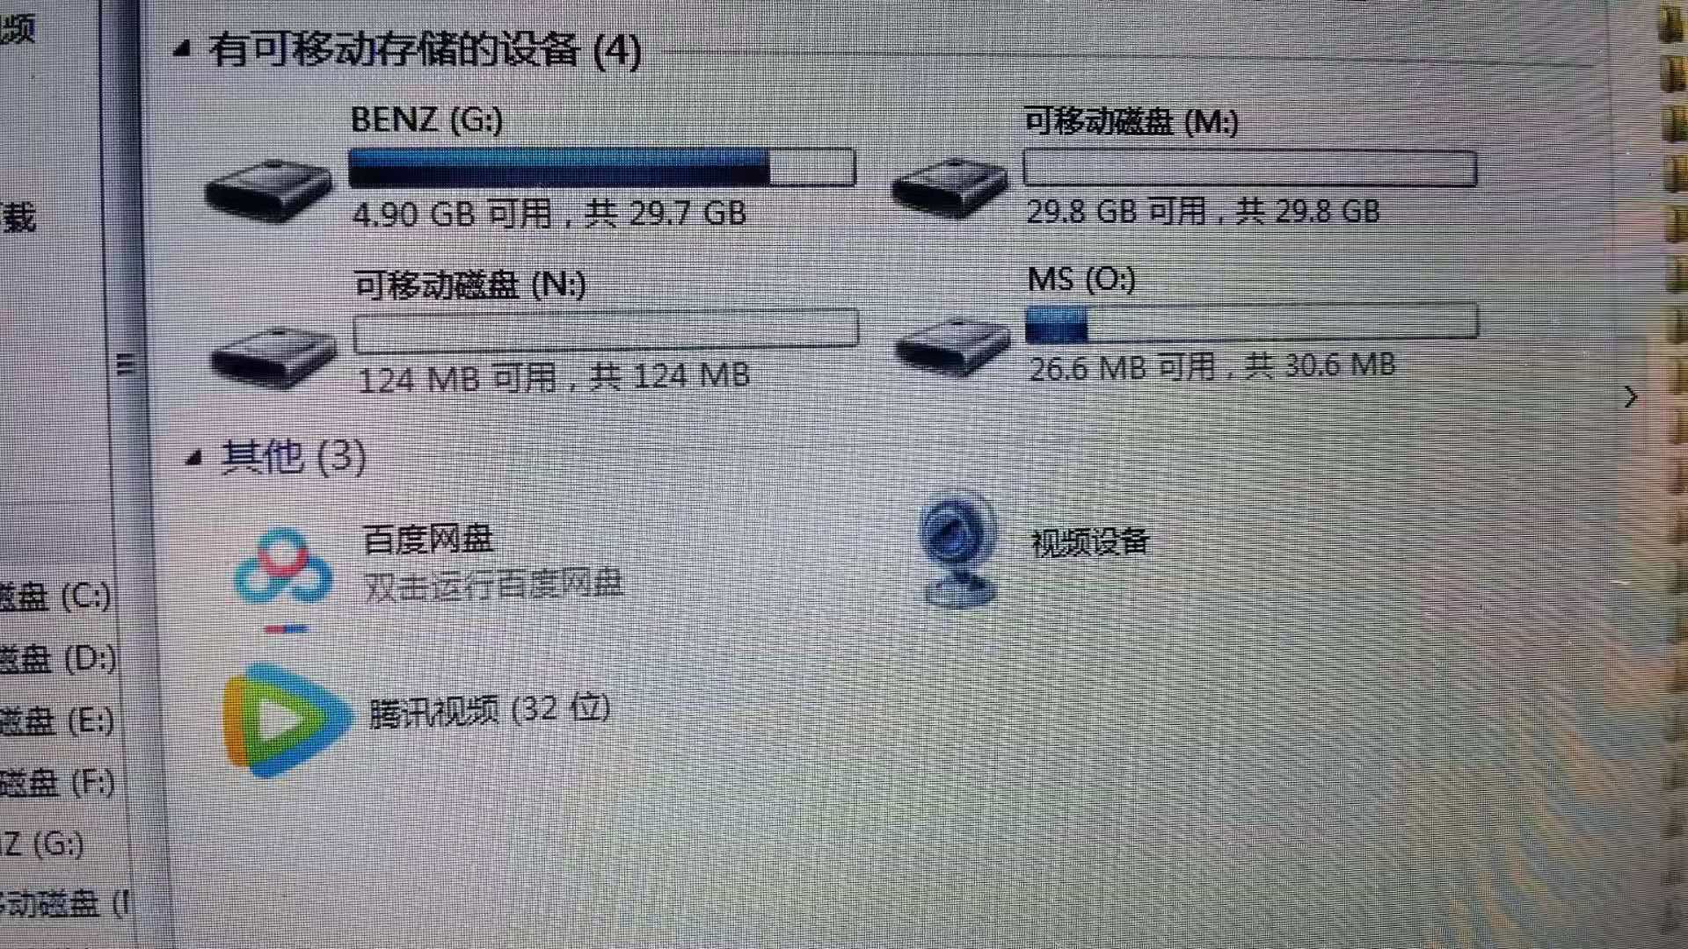1688x949 pixels.
Task: Click the BENZ (G:) storage usage bar
Action: pos(602,167)
